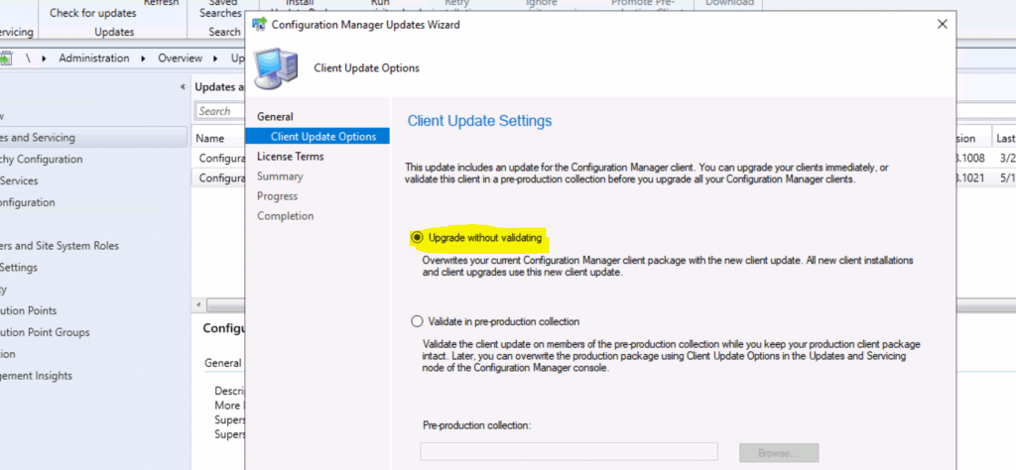Open the General wizard step
Viewport: 1016px width, 470px height.
click(275, 117)
